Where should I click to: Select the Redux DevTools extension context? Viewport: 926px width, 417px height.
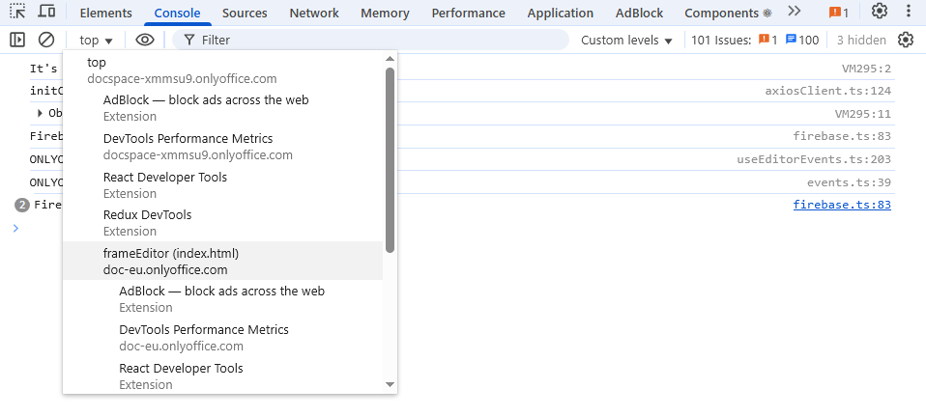[x=223, y=222]
